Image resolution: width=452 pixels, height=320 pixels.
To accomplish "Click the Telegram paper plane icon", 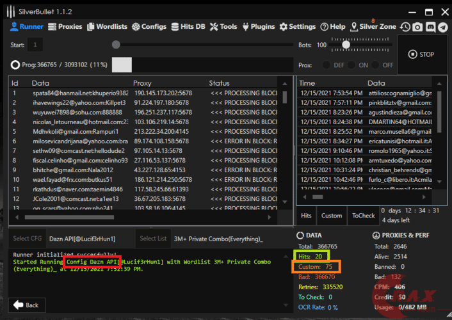I will [x=444, y=27].
